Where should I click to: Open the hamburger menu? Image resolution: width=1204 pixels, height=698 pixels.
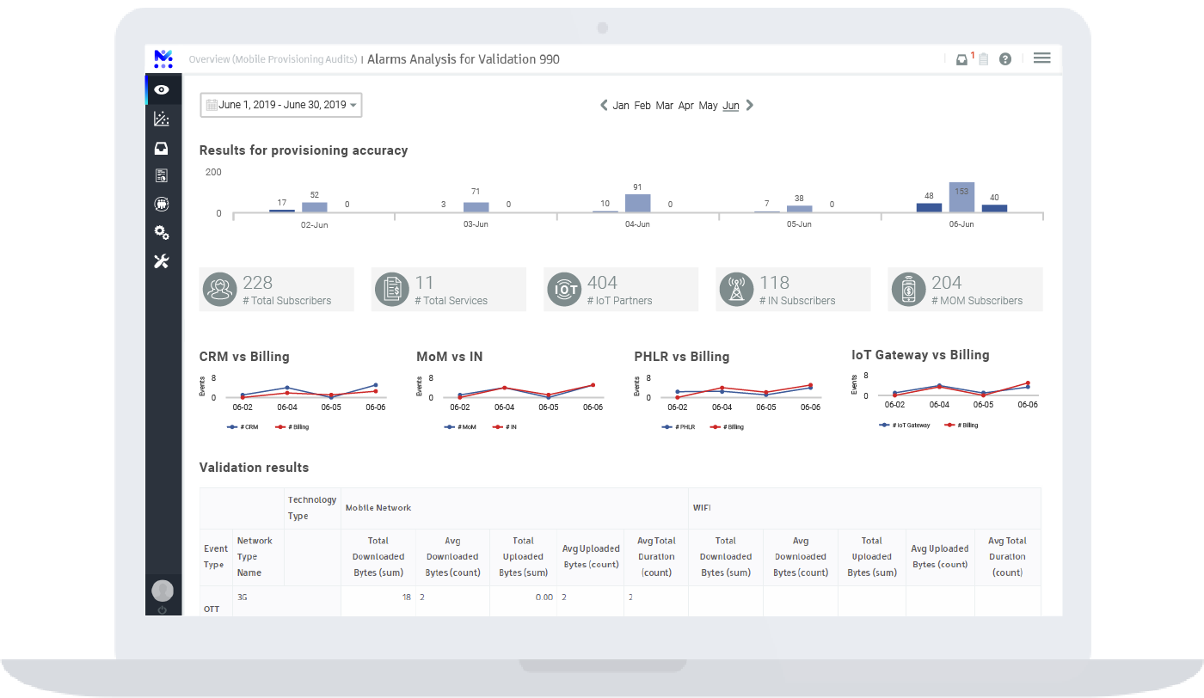point(1041,58)
